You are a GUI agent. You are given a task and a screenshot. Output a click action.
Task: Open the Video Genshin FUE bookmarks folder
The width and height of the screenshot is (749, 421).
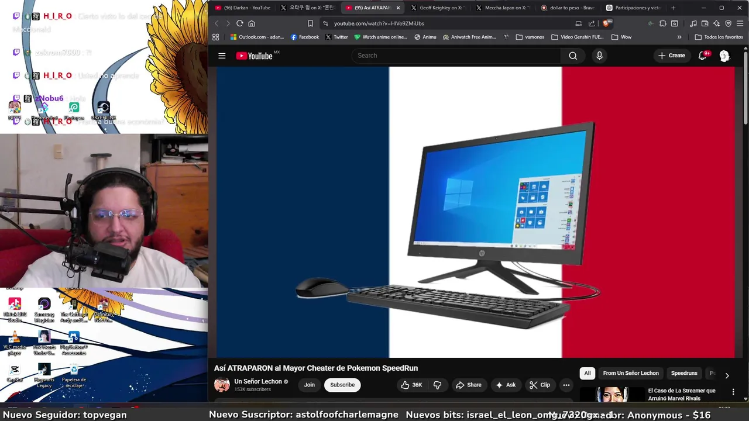pos(578,37)
